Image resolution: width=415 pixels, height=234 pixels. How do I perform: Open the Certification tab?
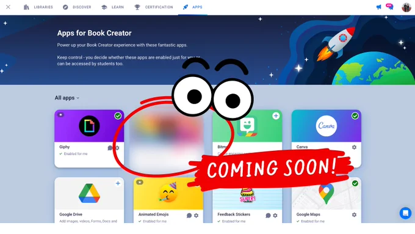(154, 7)
